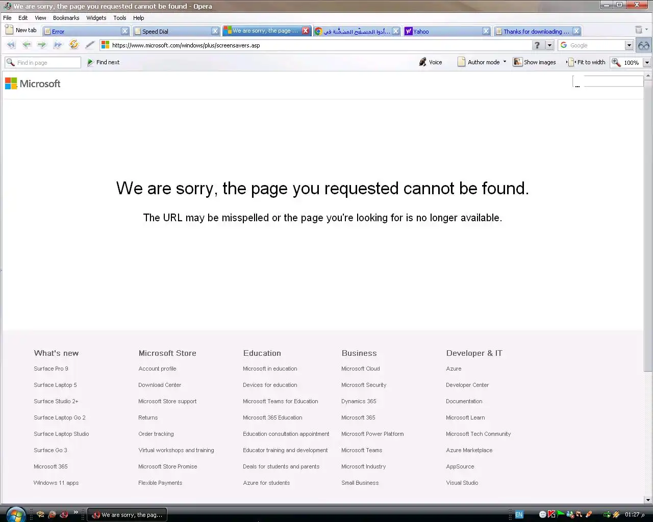The image size is (653, 522).
Task: Open the Edit menu
Action: click(x=23, y=18)
